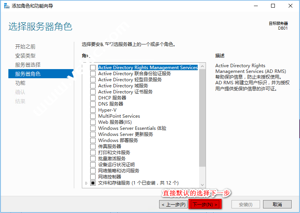Tick the 网络控制器 checkbox

[93, 177]
